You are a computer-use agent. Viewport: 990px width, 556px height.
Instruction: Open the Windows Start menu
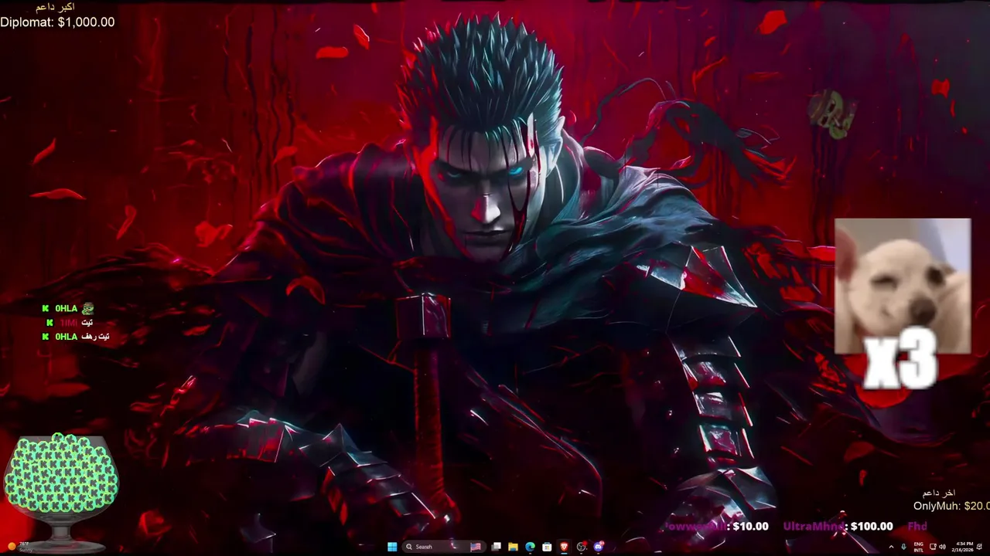click(392, 547)
